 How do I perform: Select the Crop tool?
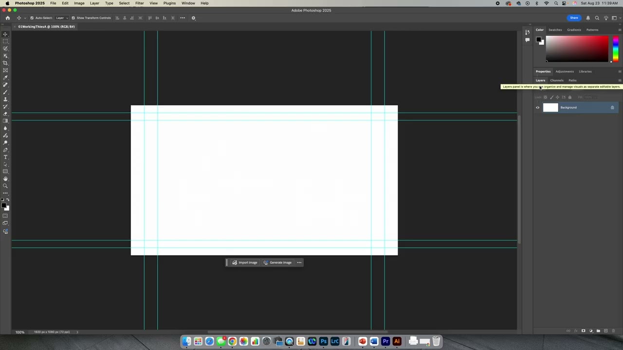pyautogui.click(x=5, y=63)
